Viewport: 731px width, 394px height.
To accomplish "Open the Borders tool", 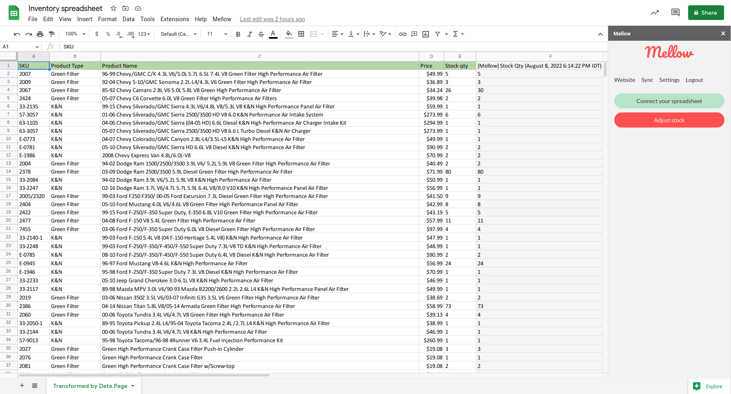I will point(301,34).
